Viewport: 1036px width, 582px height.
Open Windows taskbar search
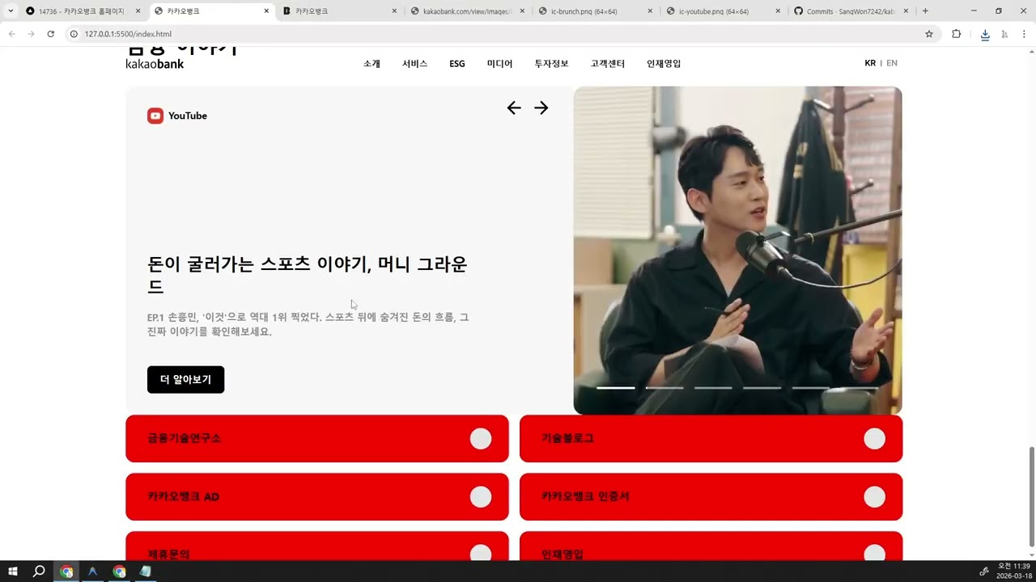point(39,571)
